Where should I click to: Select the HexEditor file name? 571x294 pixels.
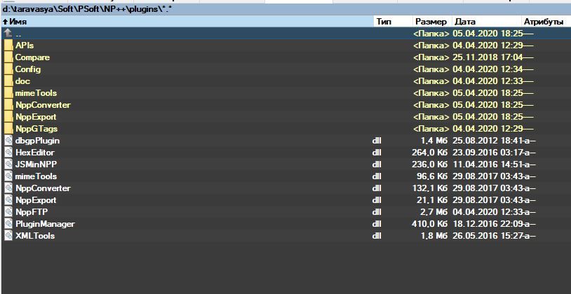(35, 153)
